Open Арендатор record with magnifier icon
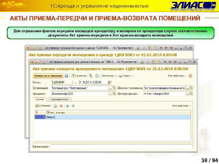This screenshot has height=164, width=219. 114,94
